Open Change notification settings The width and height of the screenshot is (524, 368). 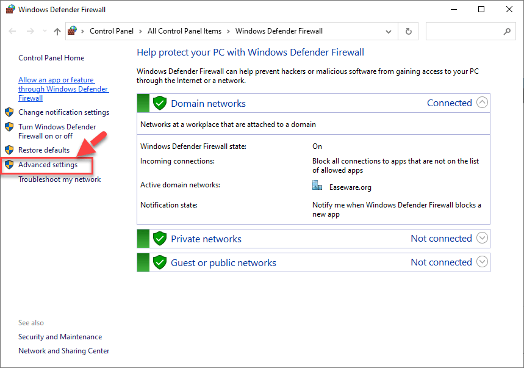click(64, 112)
